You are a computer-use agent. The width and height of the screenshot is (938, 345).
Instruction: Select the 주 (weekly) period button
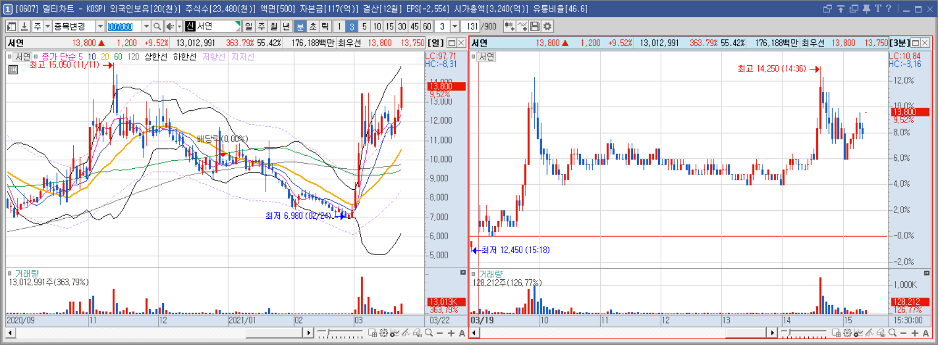[x=261, y=26]
